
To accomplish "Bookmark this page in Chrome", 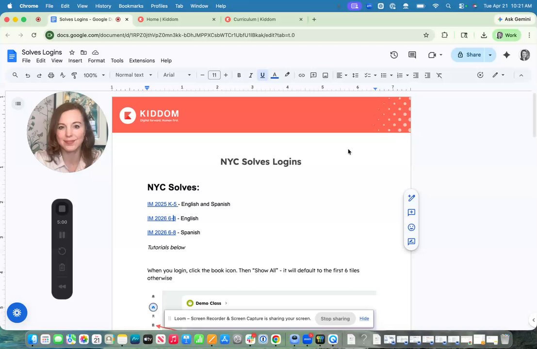I will 426,35.
